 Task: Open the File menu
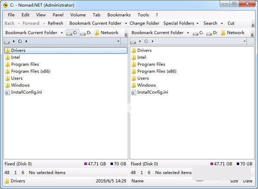[x=11, y=15]
